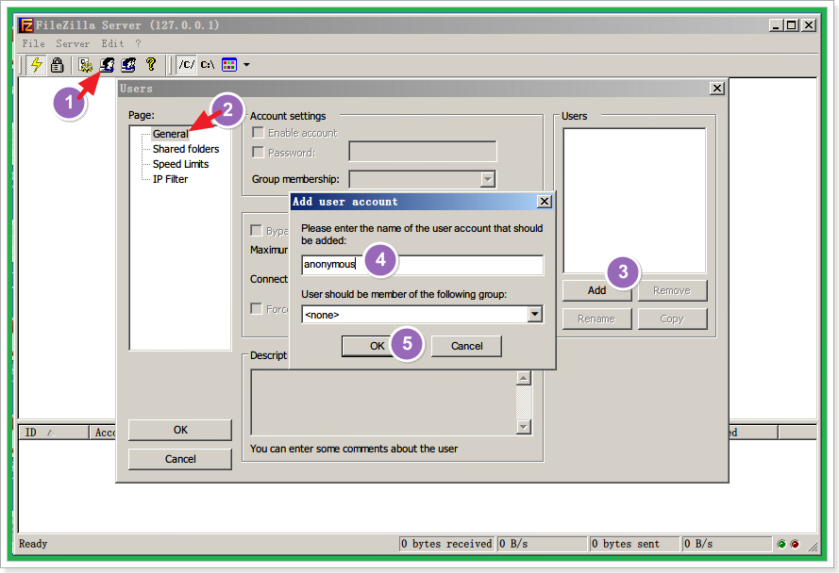Toggle the Force checkbox
This screenshot has width=839, height=573.
click(x=257, y=308)
